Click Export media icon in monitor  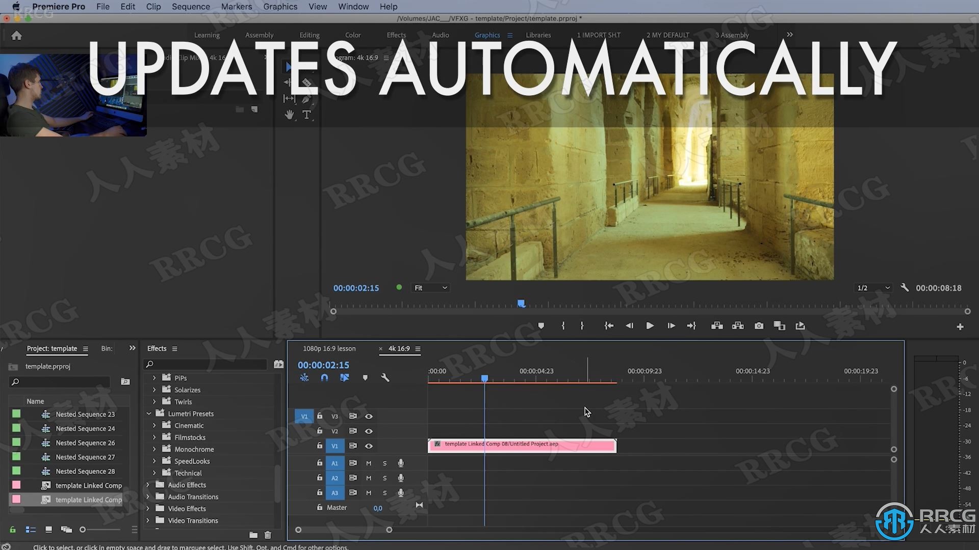[800, 326]
